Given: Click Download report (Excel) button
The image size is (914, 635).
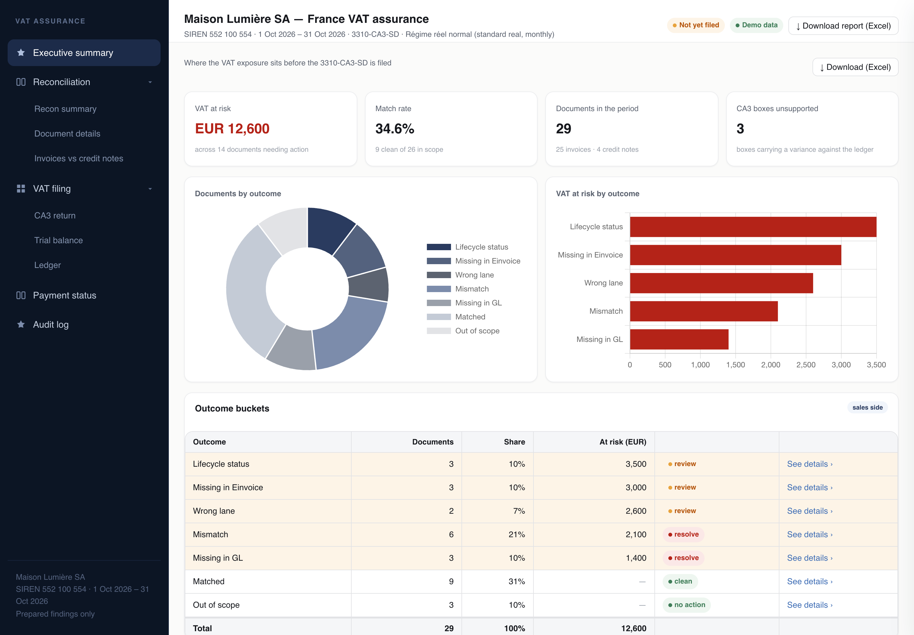Looking at the screenshot, I should [x=843, y=26].
